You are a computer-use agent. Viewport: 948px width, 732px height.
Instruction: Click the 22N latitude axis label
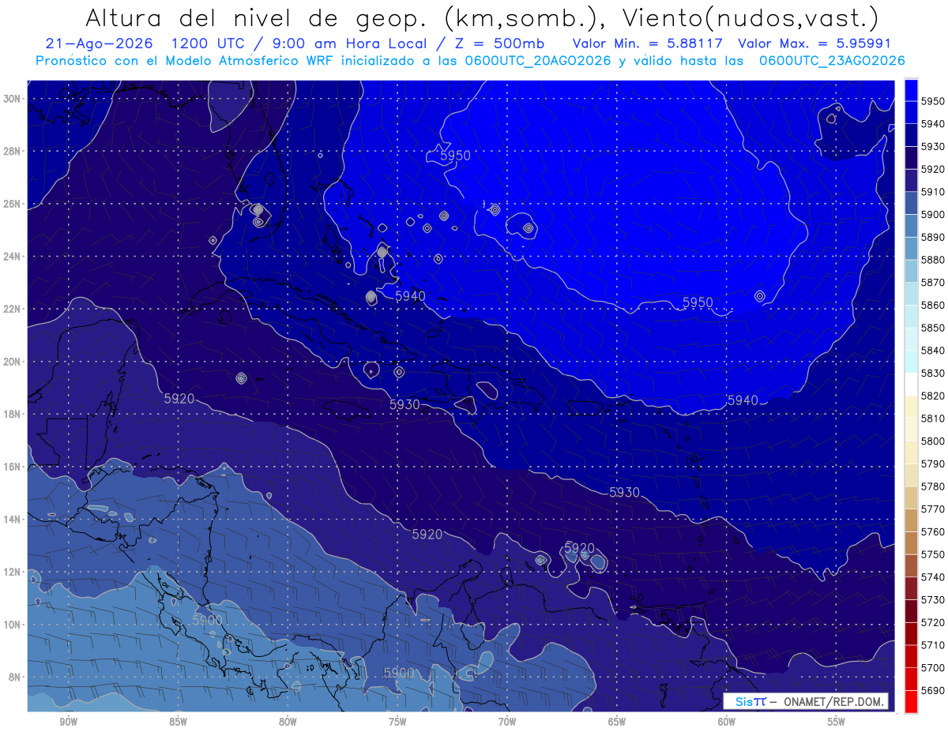[13, 309]
